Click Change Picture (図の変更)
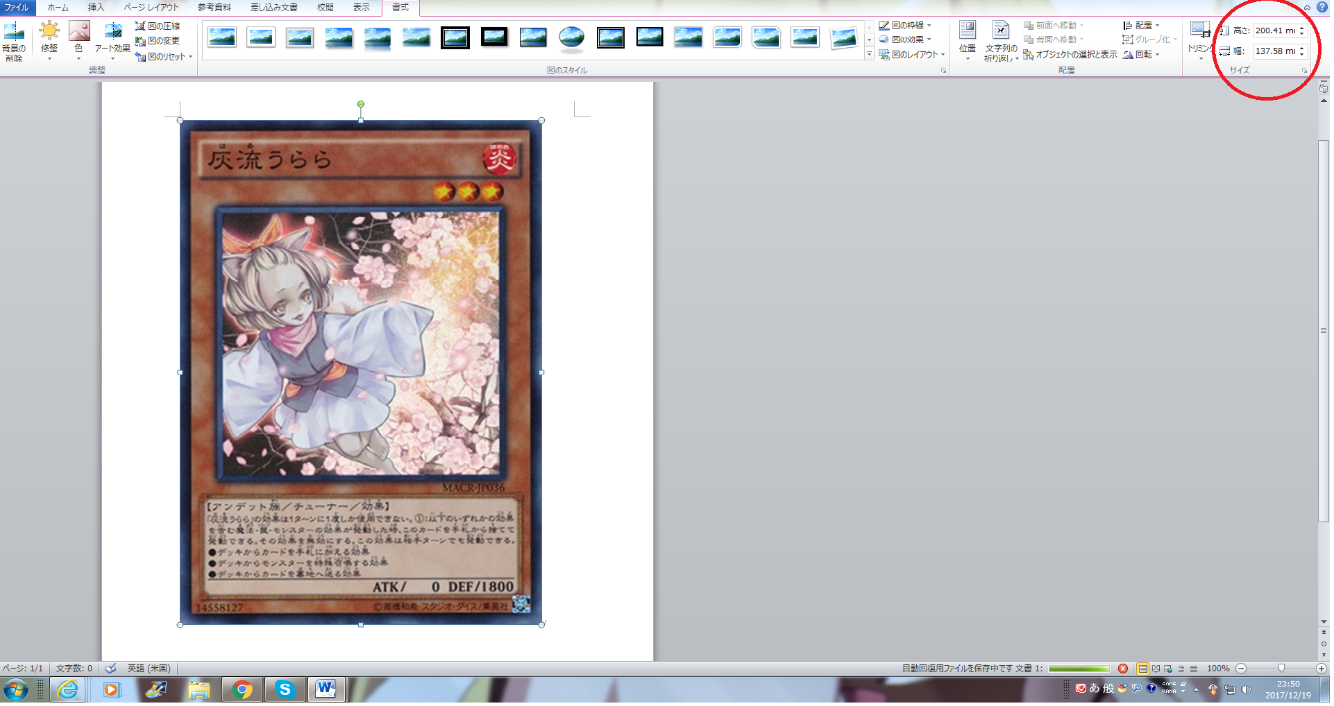Screen dimensions: 1334x706 click(158, 41)
